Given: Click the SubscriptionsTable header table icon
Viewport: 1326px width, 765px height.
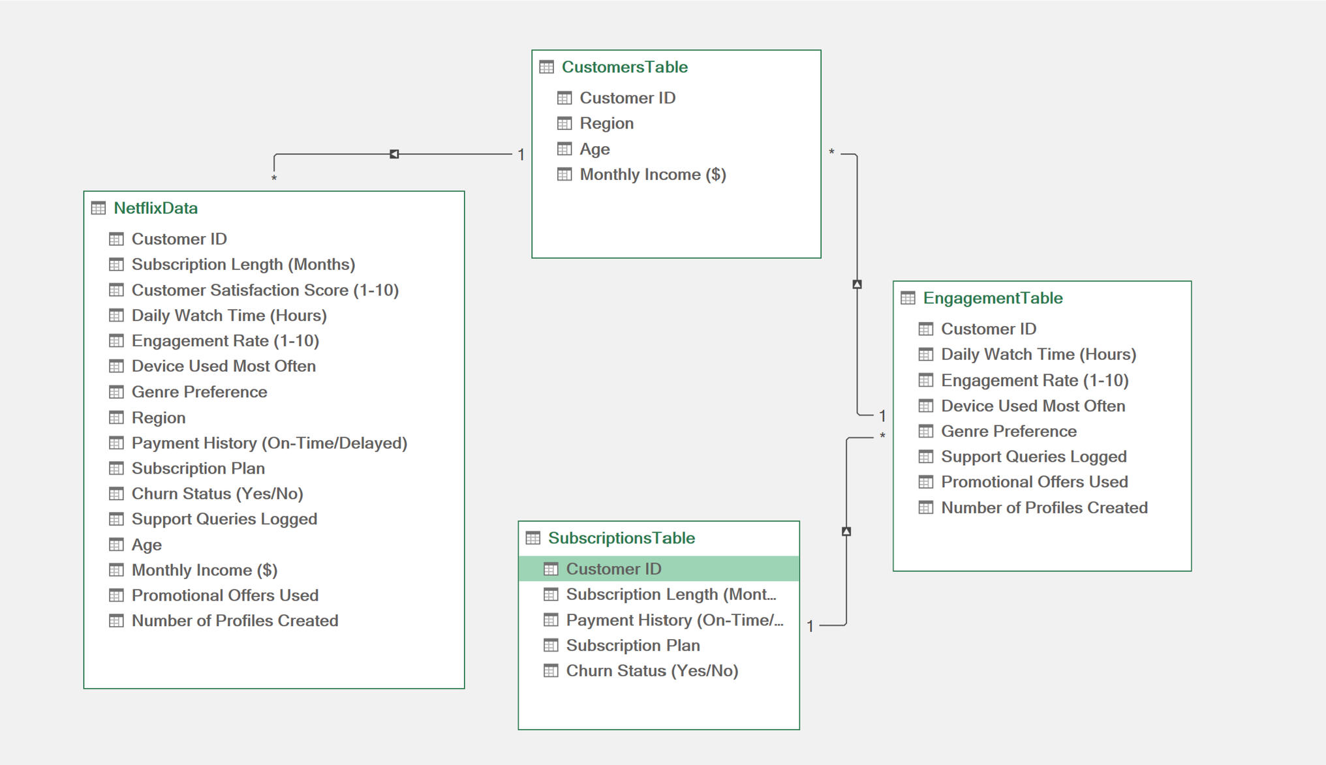Looking at the screenshot, I should click(x=533, y=538).
